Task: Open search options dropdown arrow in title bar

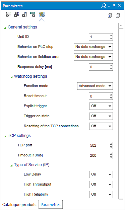Action: [x=109, y=6]
